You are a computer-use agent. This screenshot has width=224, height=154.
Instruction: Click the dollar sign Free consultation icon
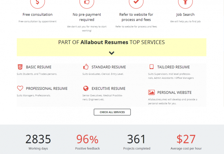pos(37,2)
